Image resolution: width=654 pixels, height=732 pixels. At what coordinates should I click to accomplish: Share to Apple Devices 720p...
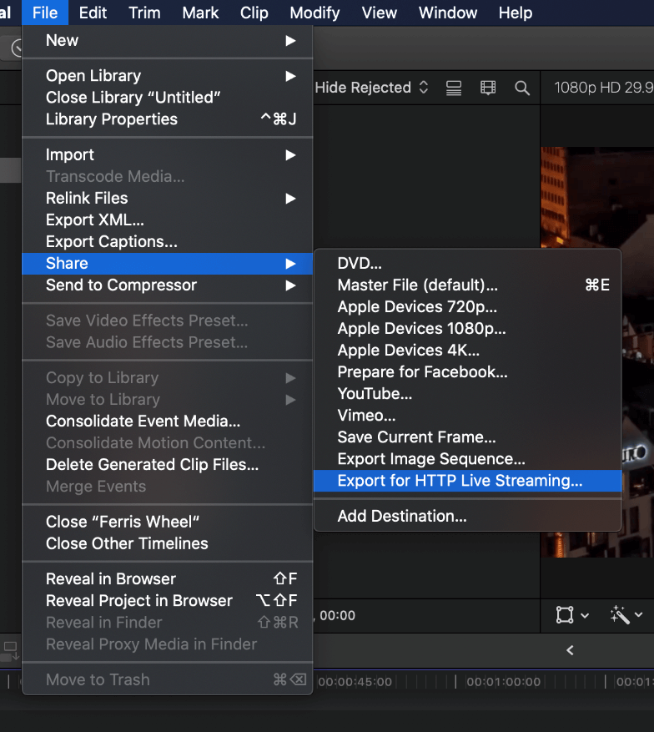pyautogui.click(x=467, y=306)
